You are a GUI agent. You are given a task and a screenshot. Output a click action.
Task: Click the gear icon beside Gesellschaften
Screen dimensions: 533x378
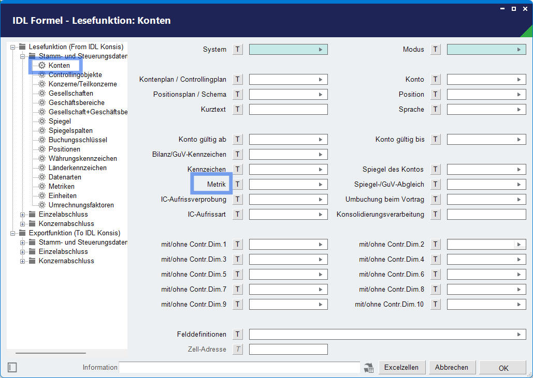[42, 93]
